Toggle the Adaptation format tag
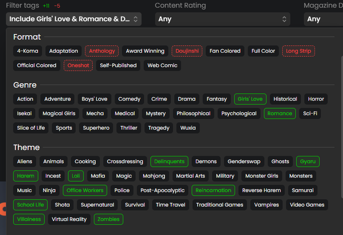 (63, 51)
